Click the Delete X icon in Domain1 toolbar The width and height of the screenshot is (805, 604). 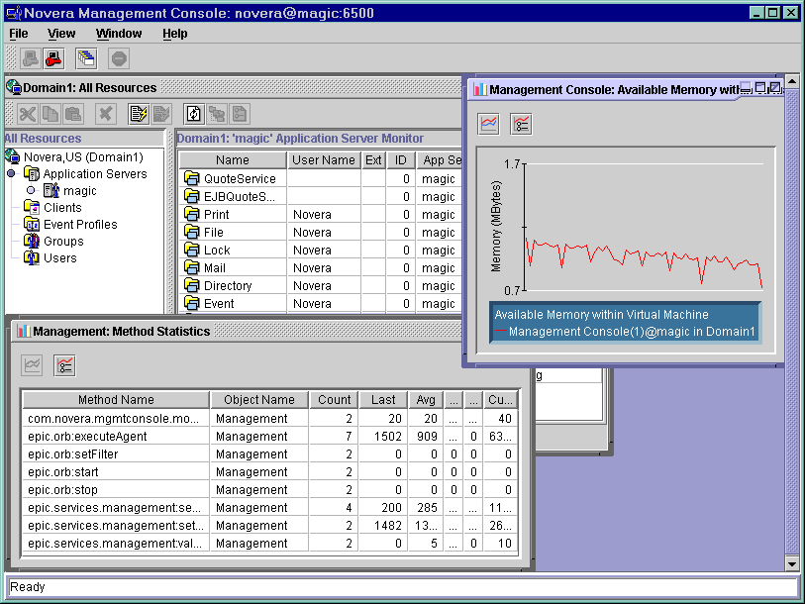tap(106, 114)
